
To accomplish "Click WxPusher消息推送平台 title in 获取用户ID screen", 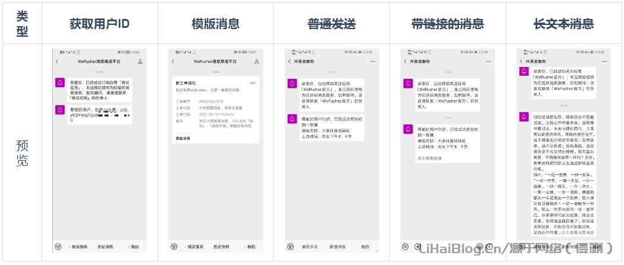I will (x=99, y=62).
